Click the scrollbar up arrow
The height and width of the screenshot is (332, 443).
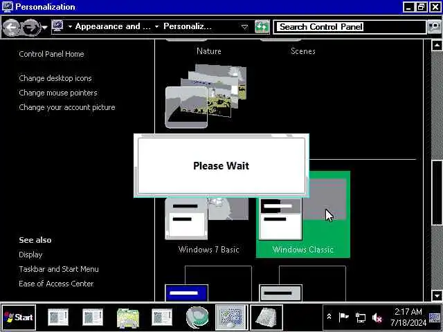437,45
